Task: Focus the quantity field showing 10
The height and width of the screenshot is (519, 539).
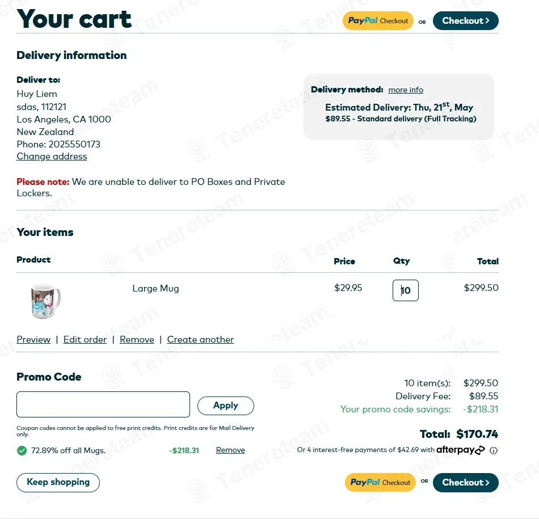Action: [x=405, y=290]
